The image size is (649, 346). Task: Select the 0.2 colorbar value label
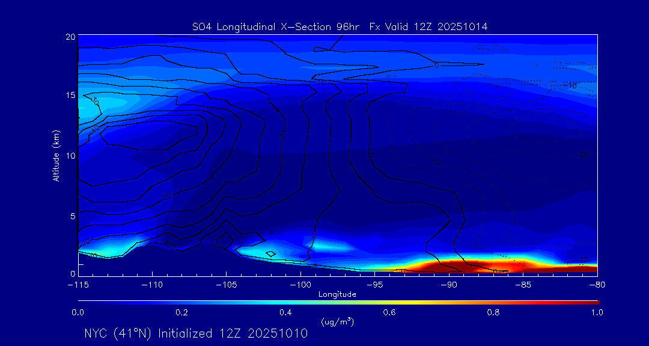click(181, 312)
